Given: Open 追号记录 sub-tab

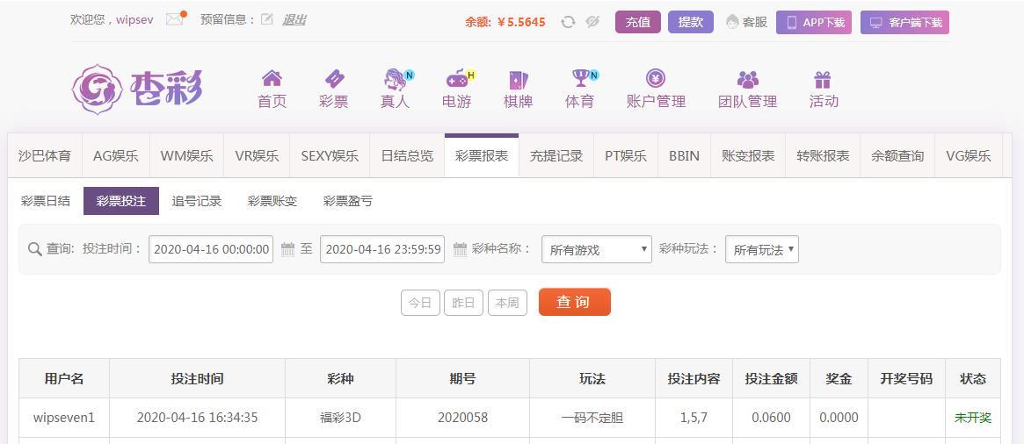Looking at the screenshot, I should (x=197, y=201).
